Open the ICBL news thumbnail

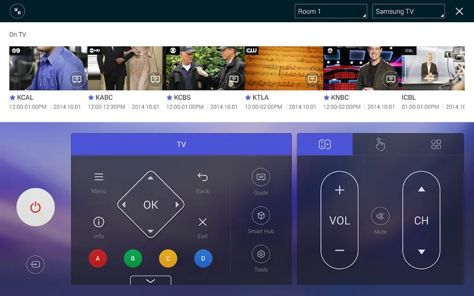pos(433,68)
